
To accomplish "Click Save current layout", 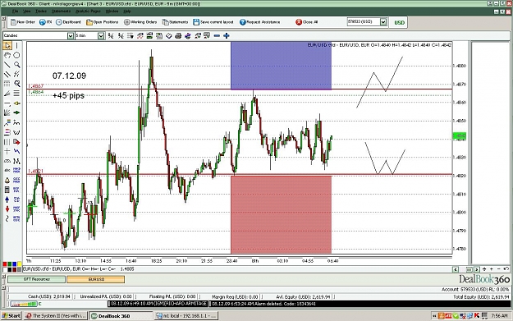I will pyautogui.click(x=213, y=22).
